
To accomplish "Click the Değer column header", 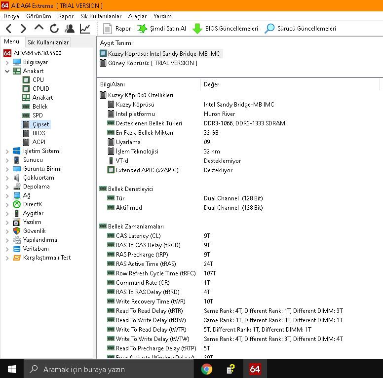I will point(290,84).
